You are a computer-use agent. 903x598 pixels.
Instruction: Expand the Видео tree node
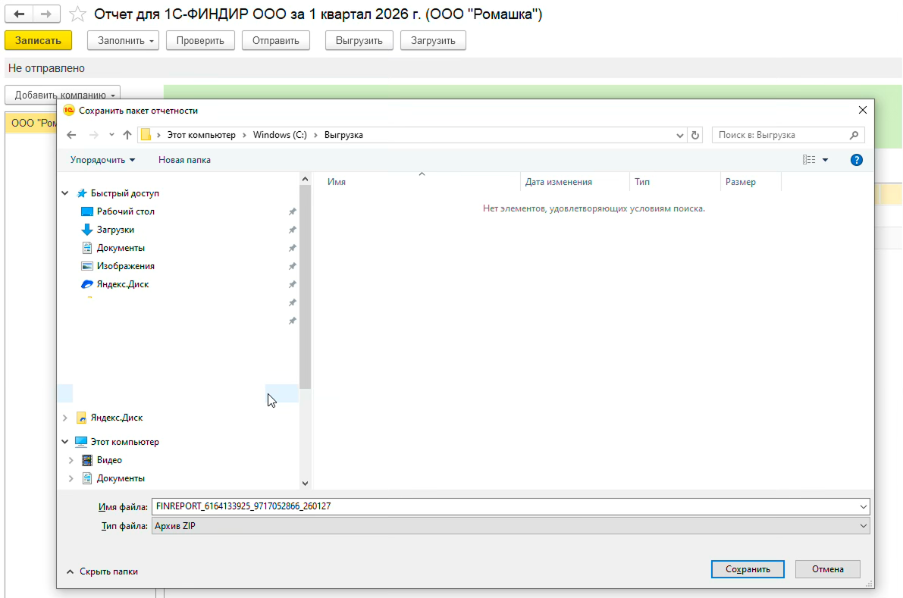pyautogui.click(x=71, y=461)
